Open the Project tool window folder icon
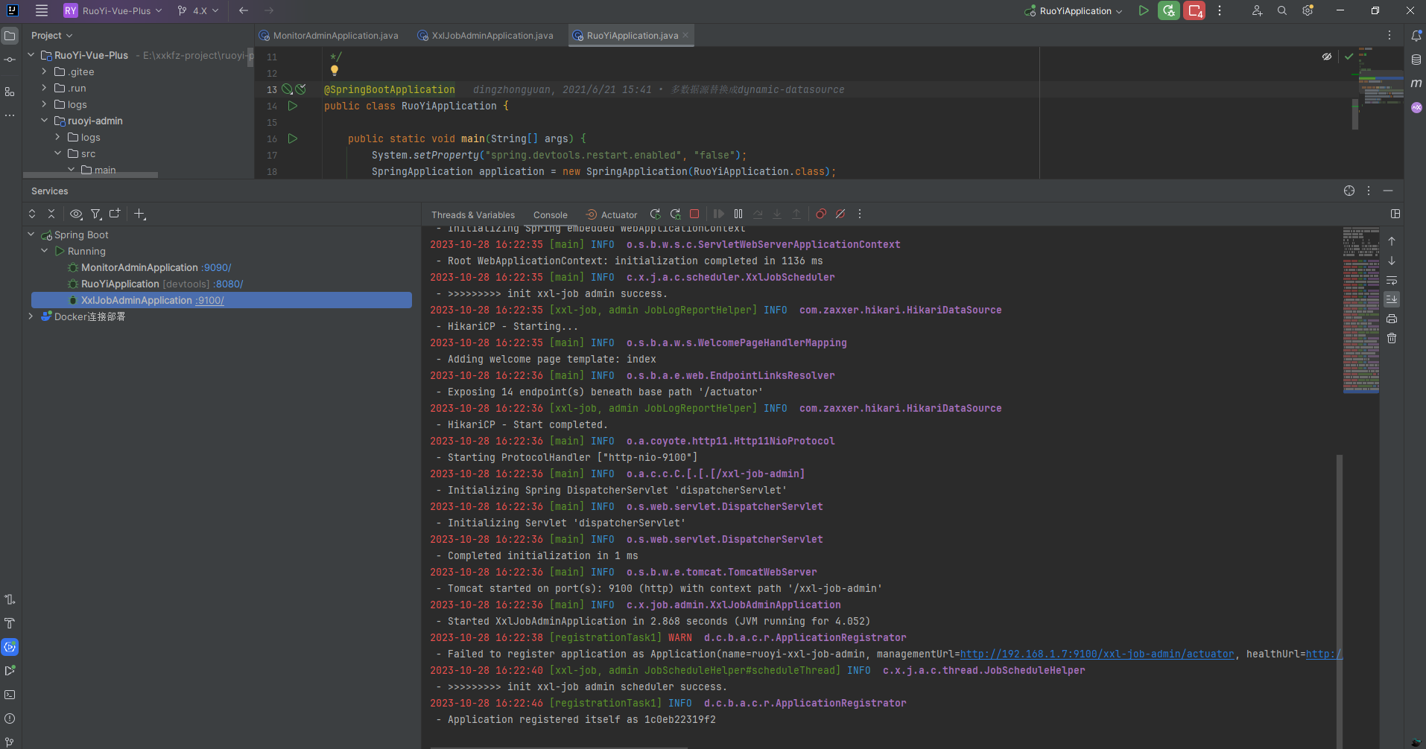 pyautogui.click(x=10, y=36)
